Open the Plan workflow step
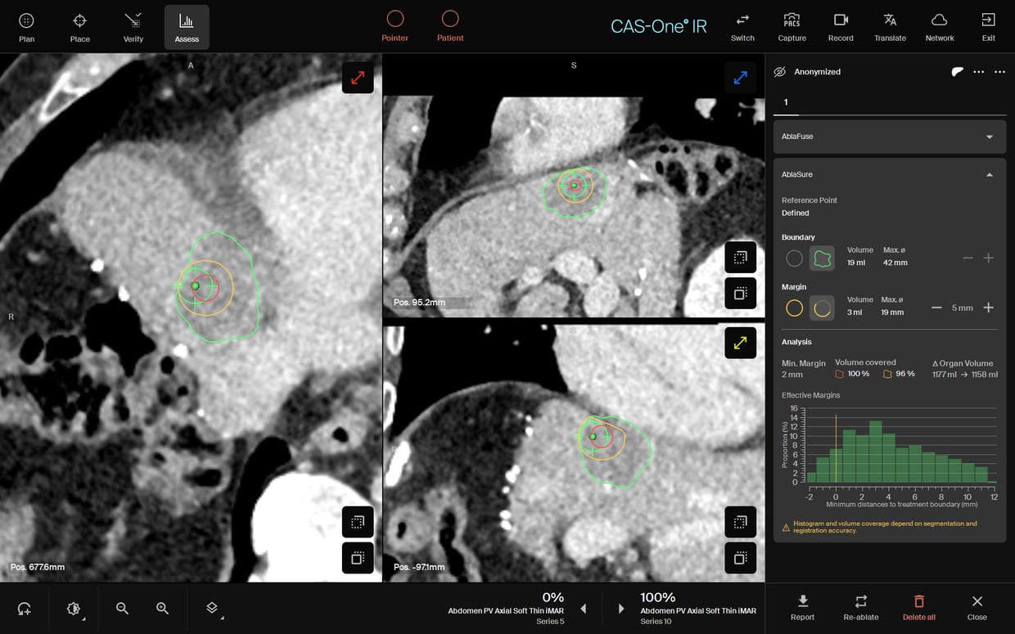The height and width of the screenshot is (634, 1015). [26, 27]
